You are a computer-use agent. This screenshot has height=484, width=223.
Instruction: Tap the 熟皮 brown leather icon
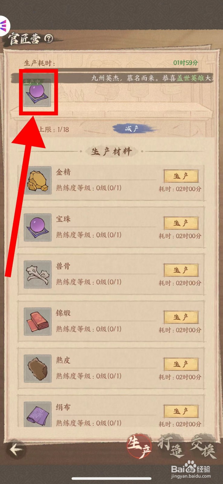38,368
